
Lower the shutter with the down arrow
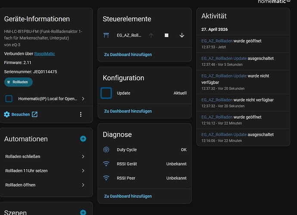tap(182, 35)
